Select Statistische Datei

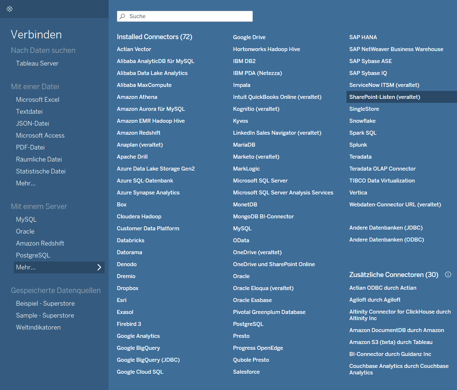41,171
